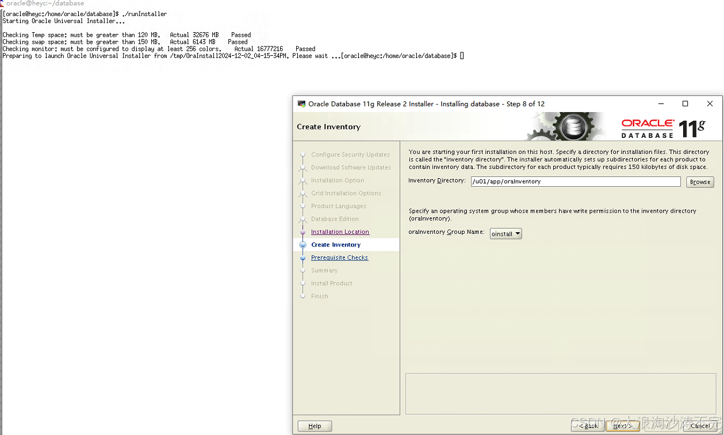This screenshot has width=724, height=435.
Task: Click the terminal cursor at prompt end
Action: coord(462,56)
